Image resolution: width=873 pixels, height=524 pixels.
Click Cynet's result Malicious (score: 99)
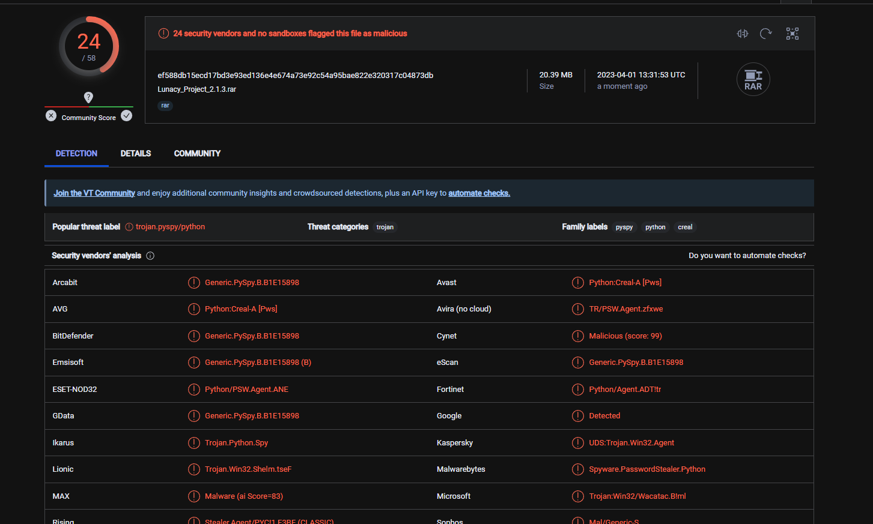pos(625,336)
